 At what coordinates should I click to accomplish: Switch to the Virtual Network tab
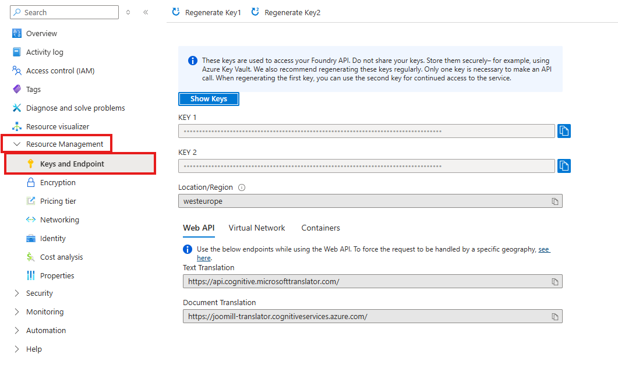[x=257, y=228]
